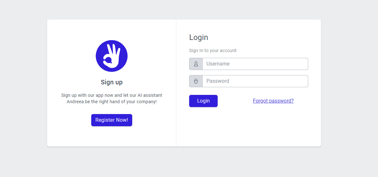
Task: Click the gray addon box left of Username
Action: point(196,64)
